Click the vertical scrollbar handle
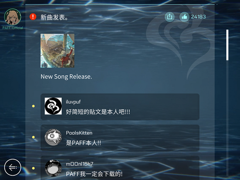 (x=227, y=45)
